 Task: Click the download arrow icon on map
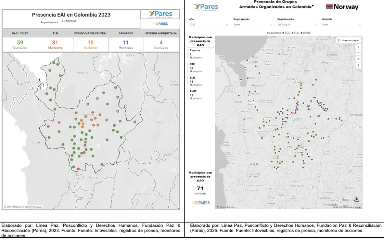point(357,200)
